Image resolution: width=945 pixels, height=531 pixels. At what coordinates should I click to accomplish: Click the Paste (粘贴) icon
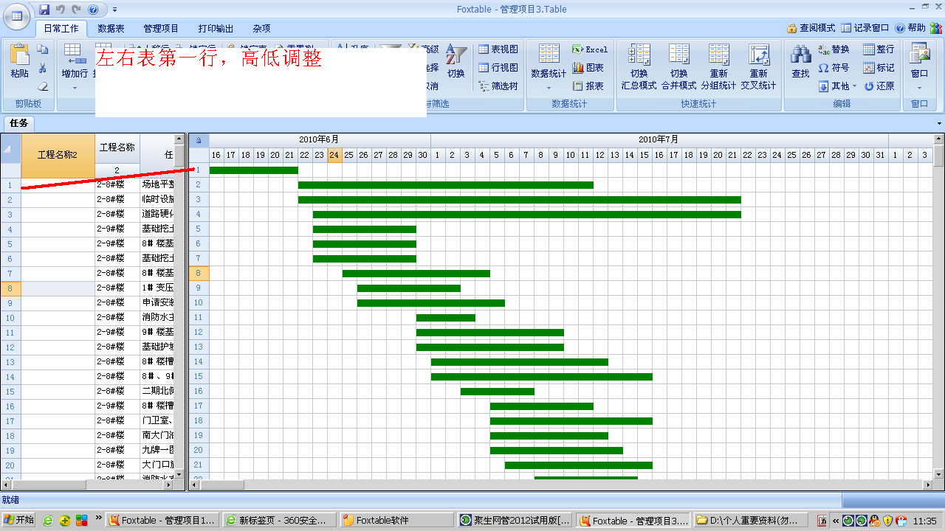[x=19, y=61]
